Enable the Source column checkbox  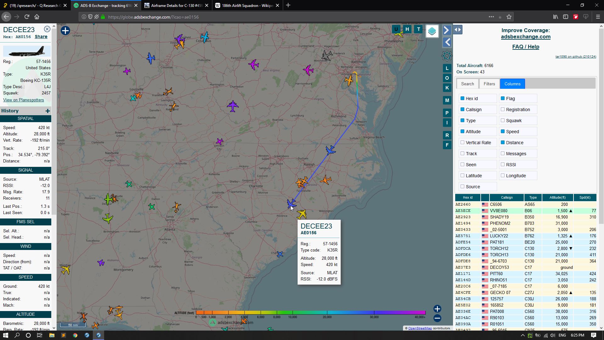pyautogui.click(x=462, y=186)
